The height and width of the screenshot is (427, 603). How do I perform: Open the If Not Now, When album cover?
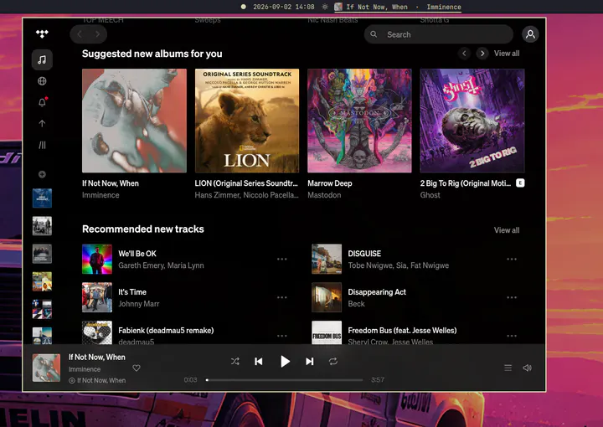click(134, 121)
